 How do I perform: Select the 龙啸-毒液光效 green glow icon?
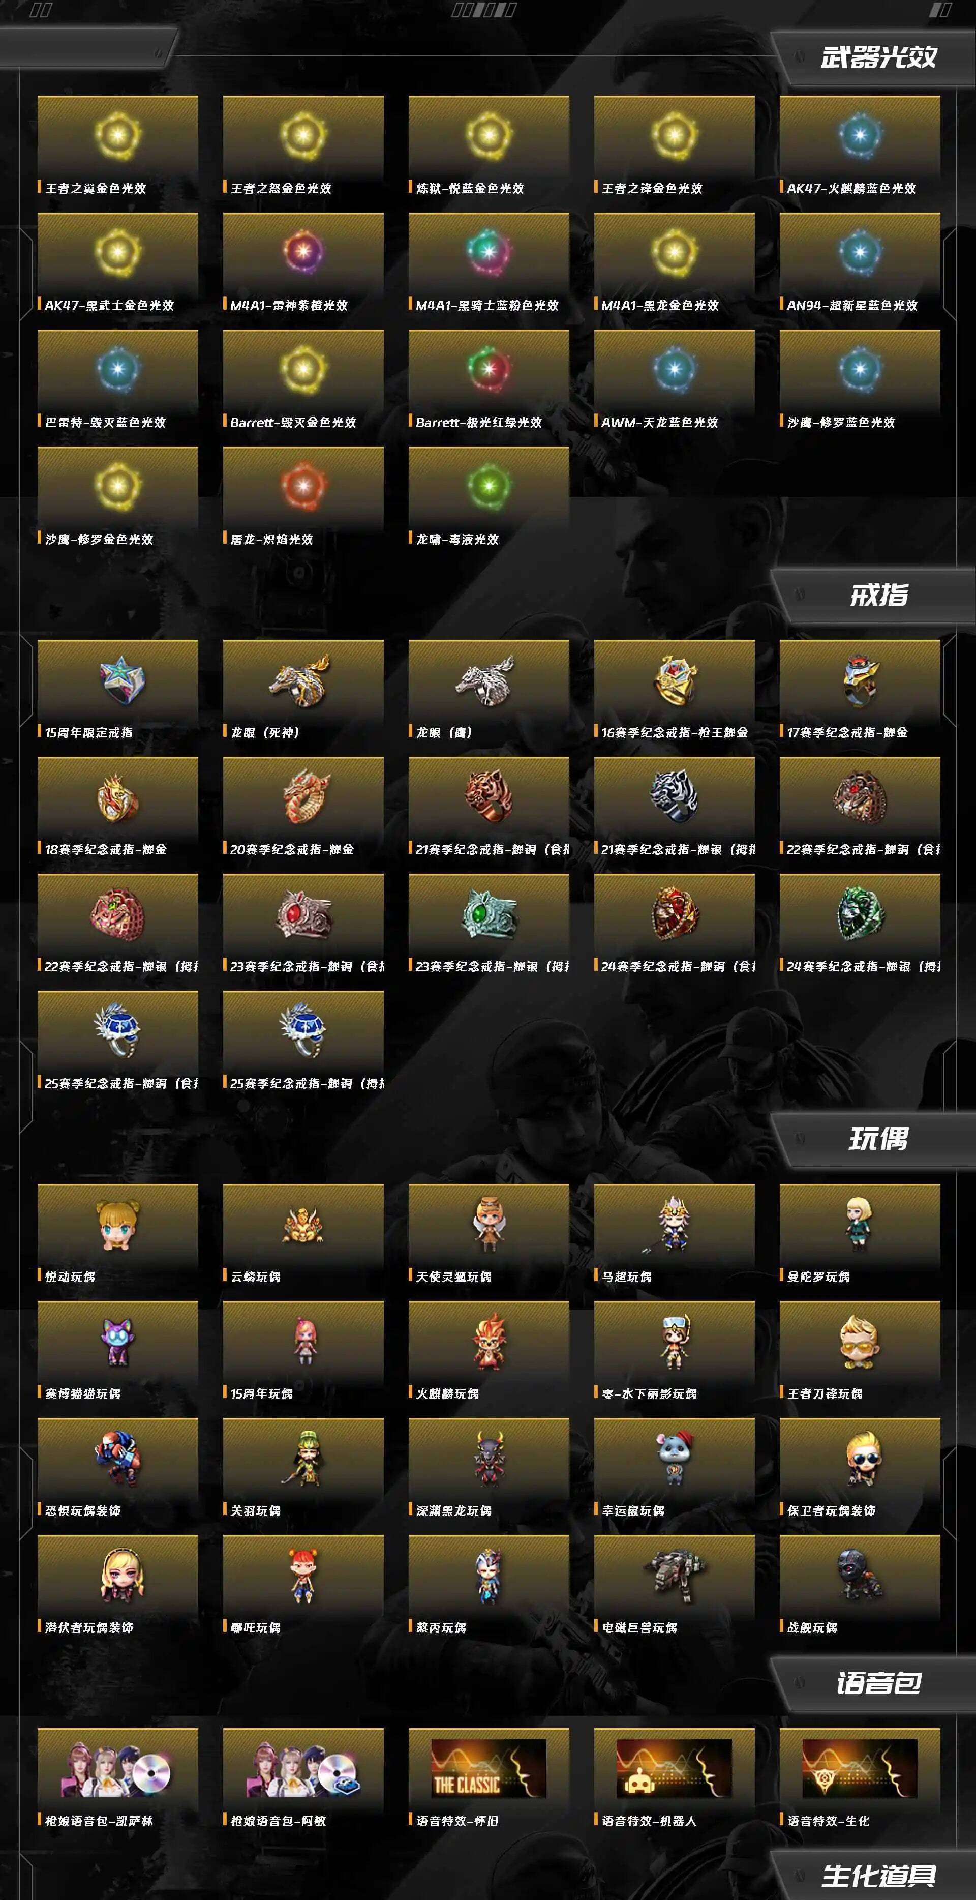[488, 485]
